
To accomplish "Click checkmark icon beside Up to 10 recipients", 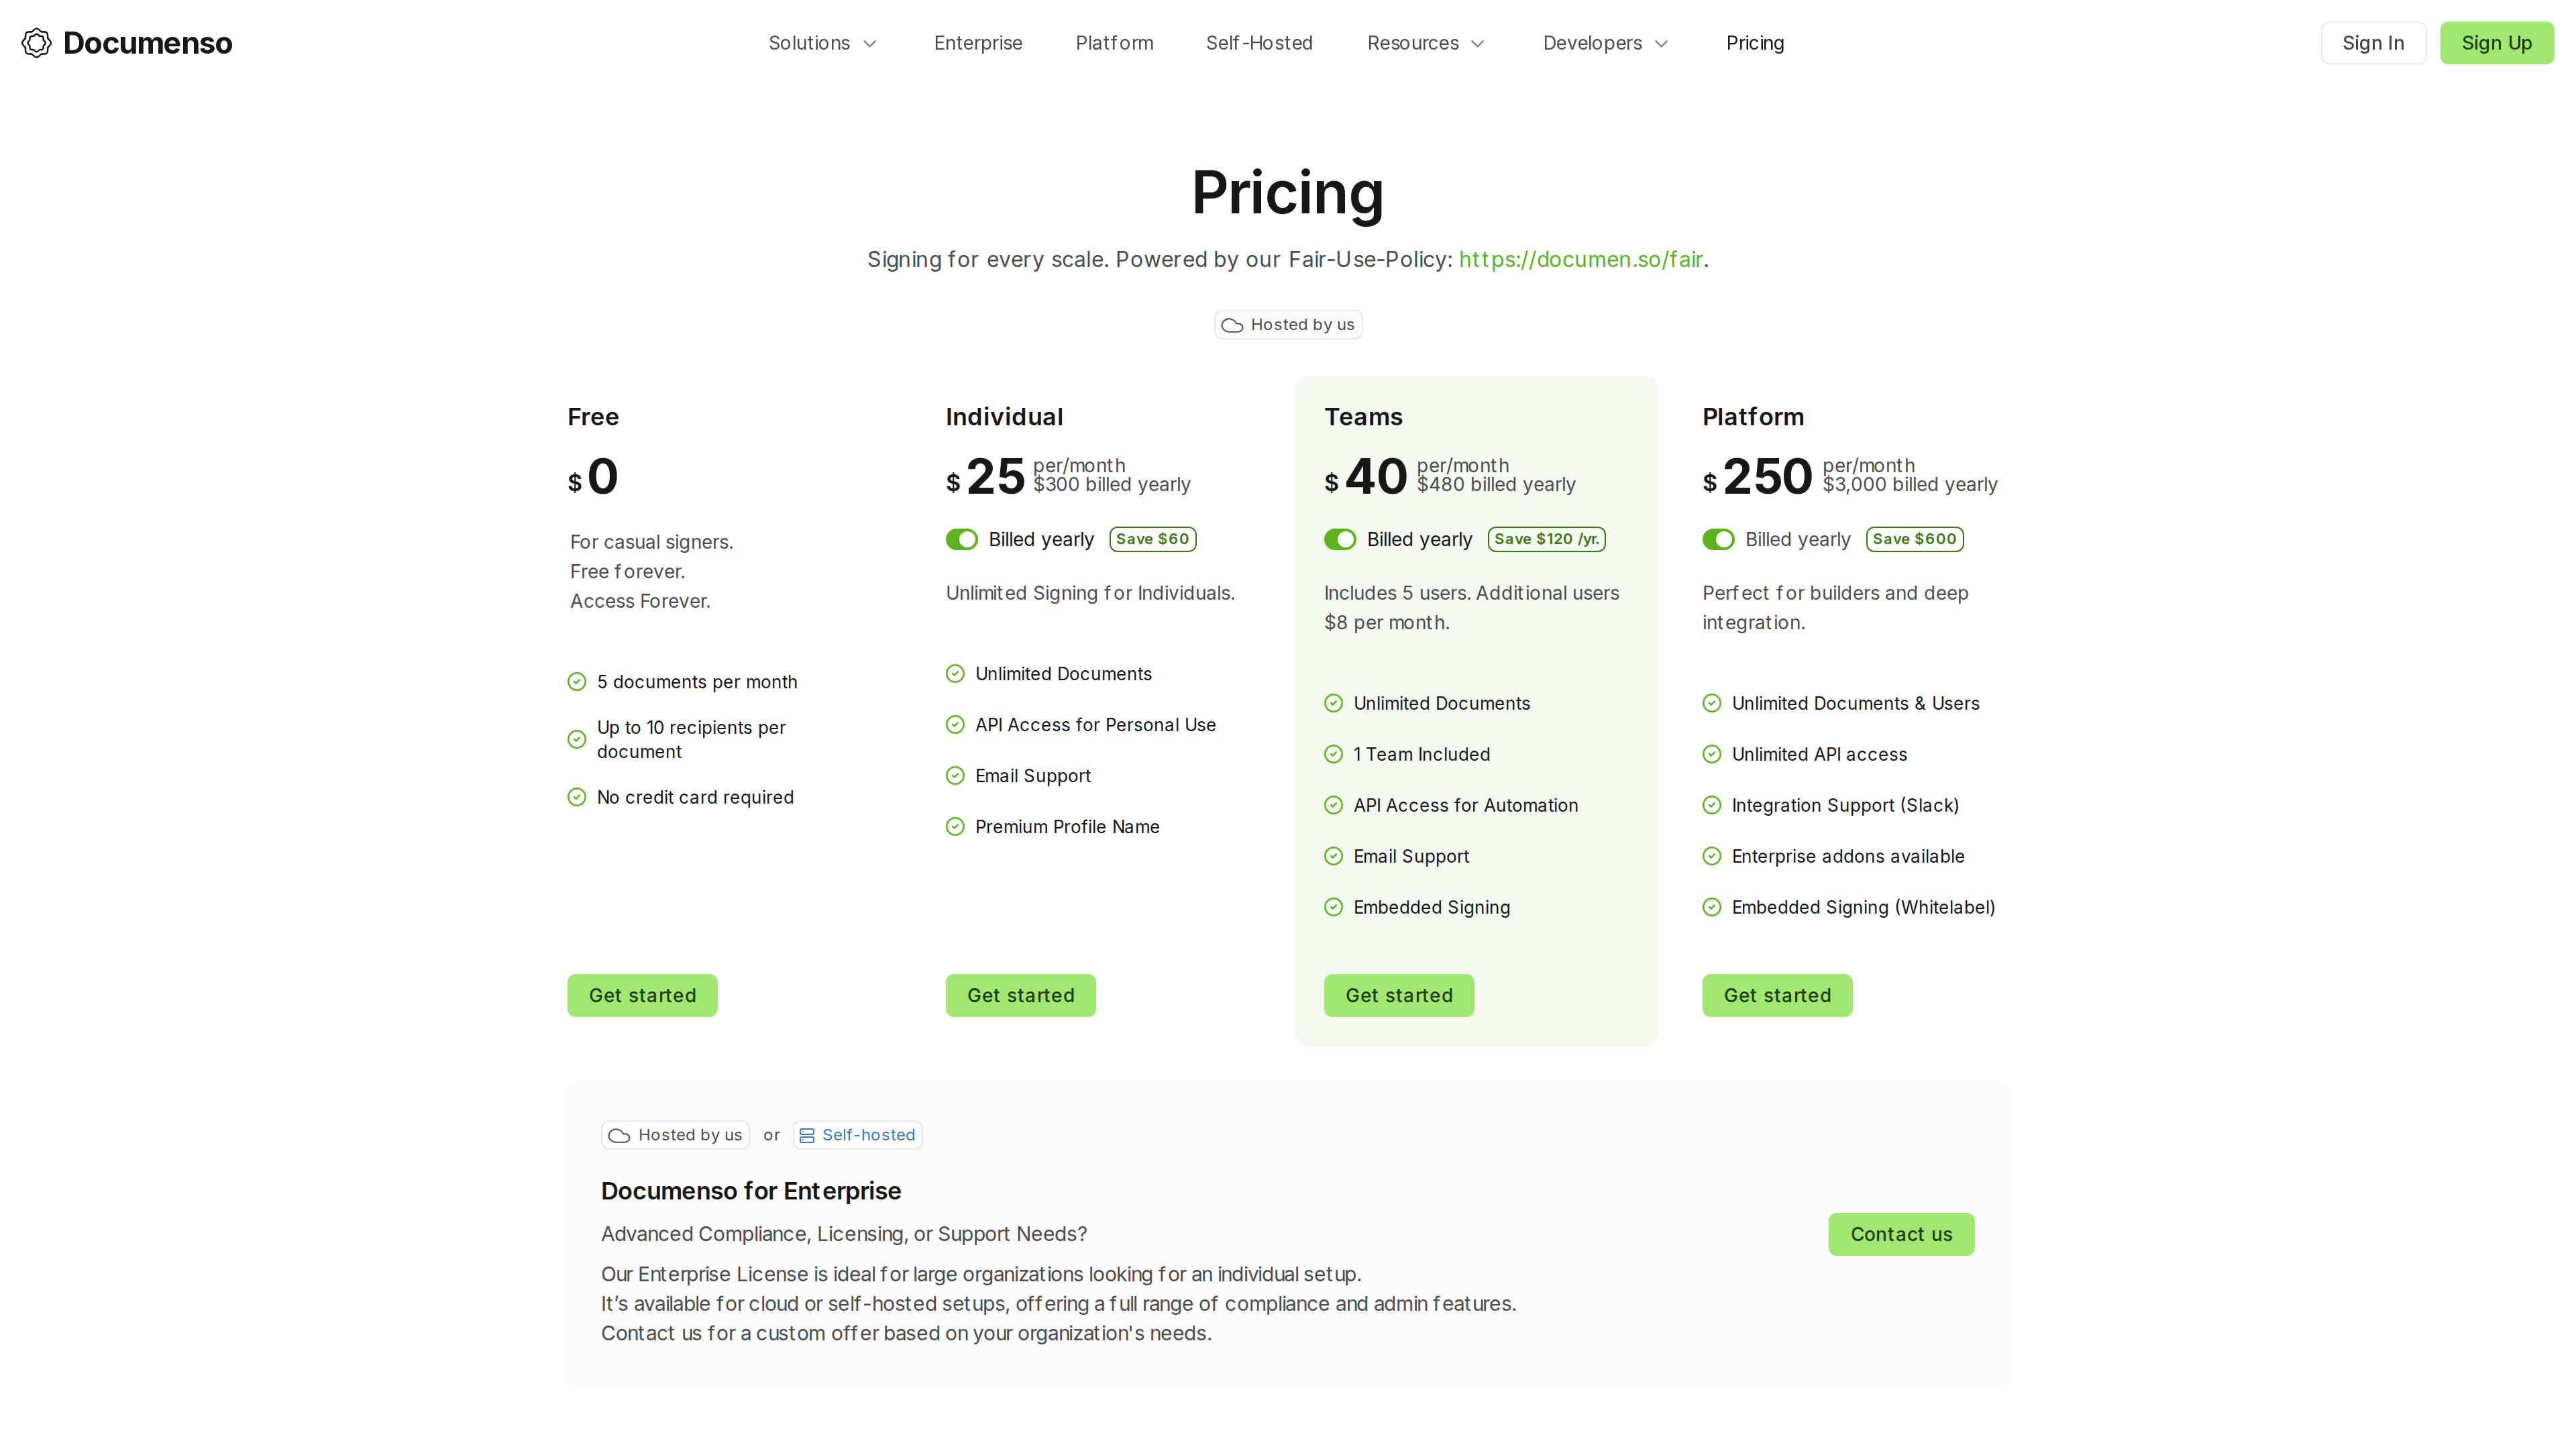I will (x=577, y=740).
